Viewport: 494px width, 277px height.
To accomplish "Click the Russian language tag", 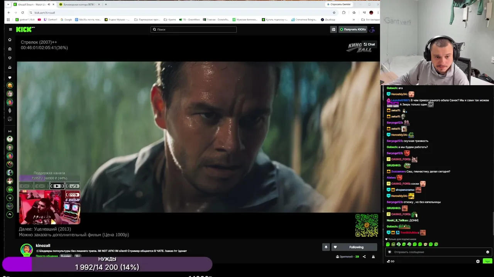I will tap(66, 256).
